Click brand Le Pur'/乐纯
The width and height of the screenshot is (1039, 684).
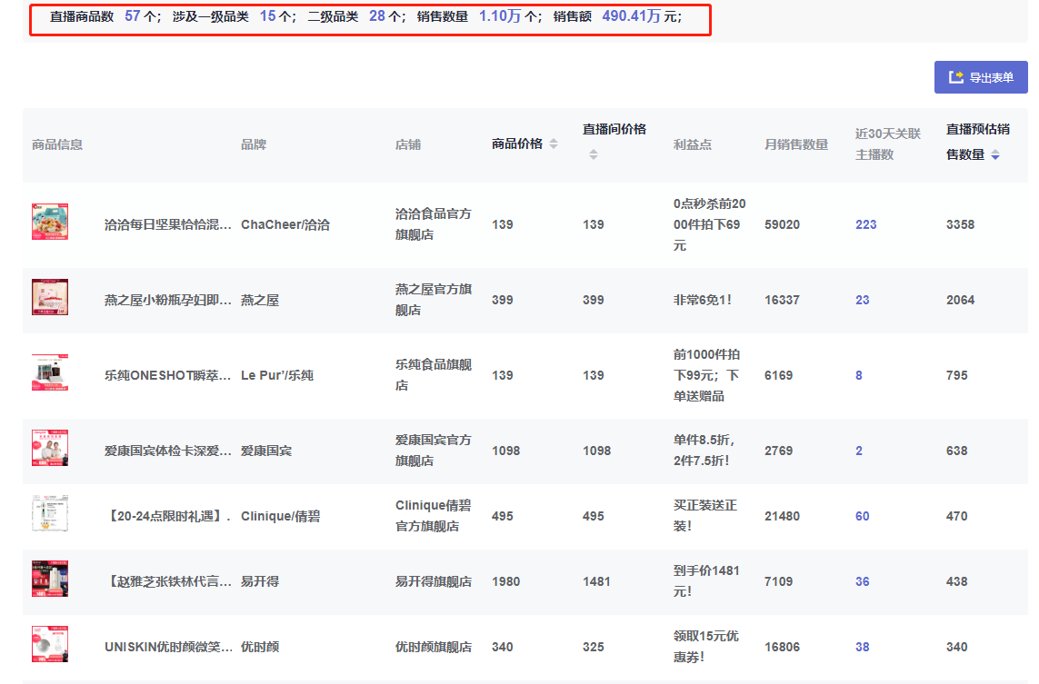(277, 375)
